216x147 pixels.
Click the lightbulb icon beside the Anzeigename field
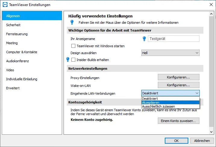click(144, 39)
